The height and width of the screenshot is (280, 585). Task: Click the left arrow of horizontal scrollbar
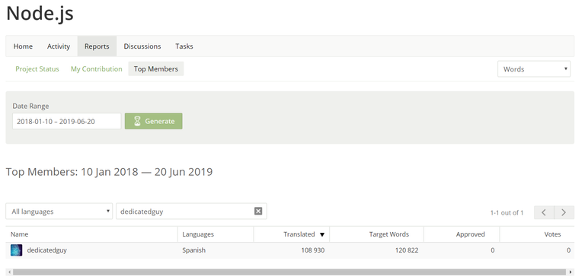[9, 272]
